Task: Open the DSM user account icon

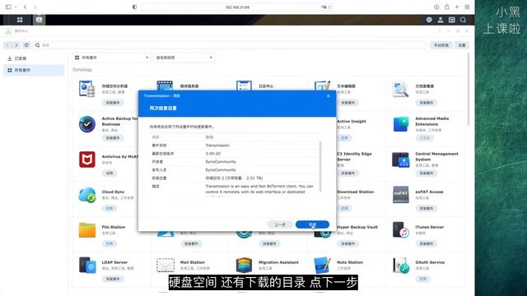Action: [441, 20]
